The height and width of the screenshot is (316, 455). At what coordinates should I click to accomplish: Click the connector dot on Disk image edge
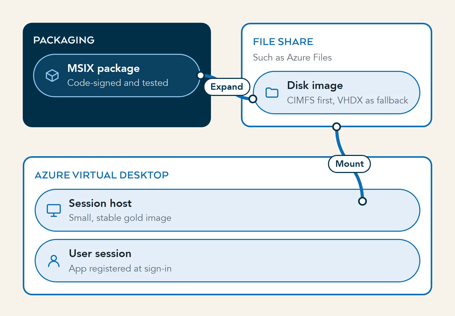[253, 99]
